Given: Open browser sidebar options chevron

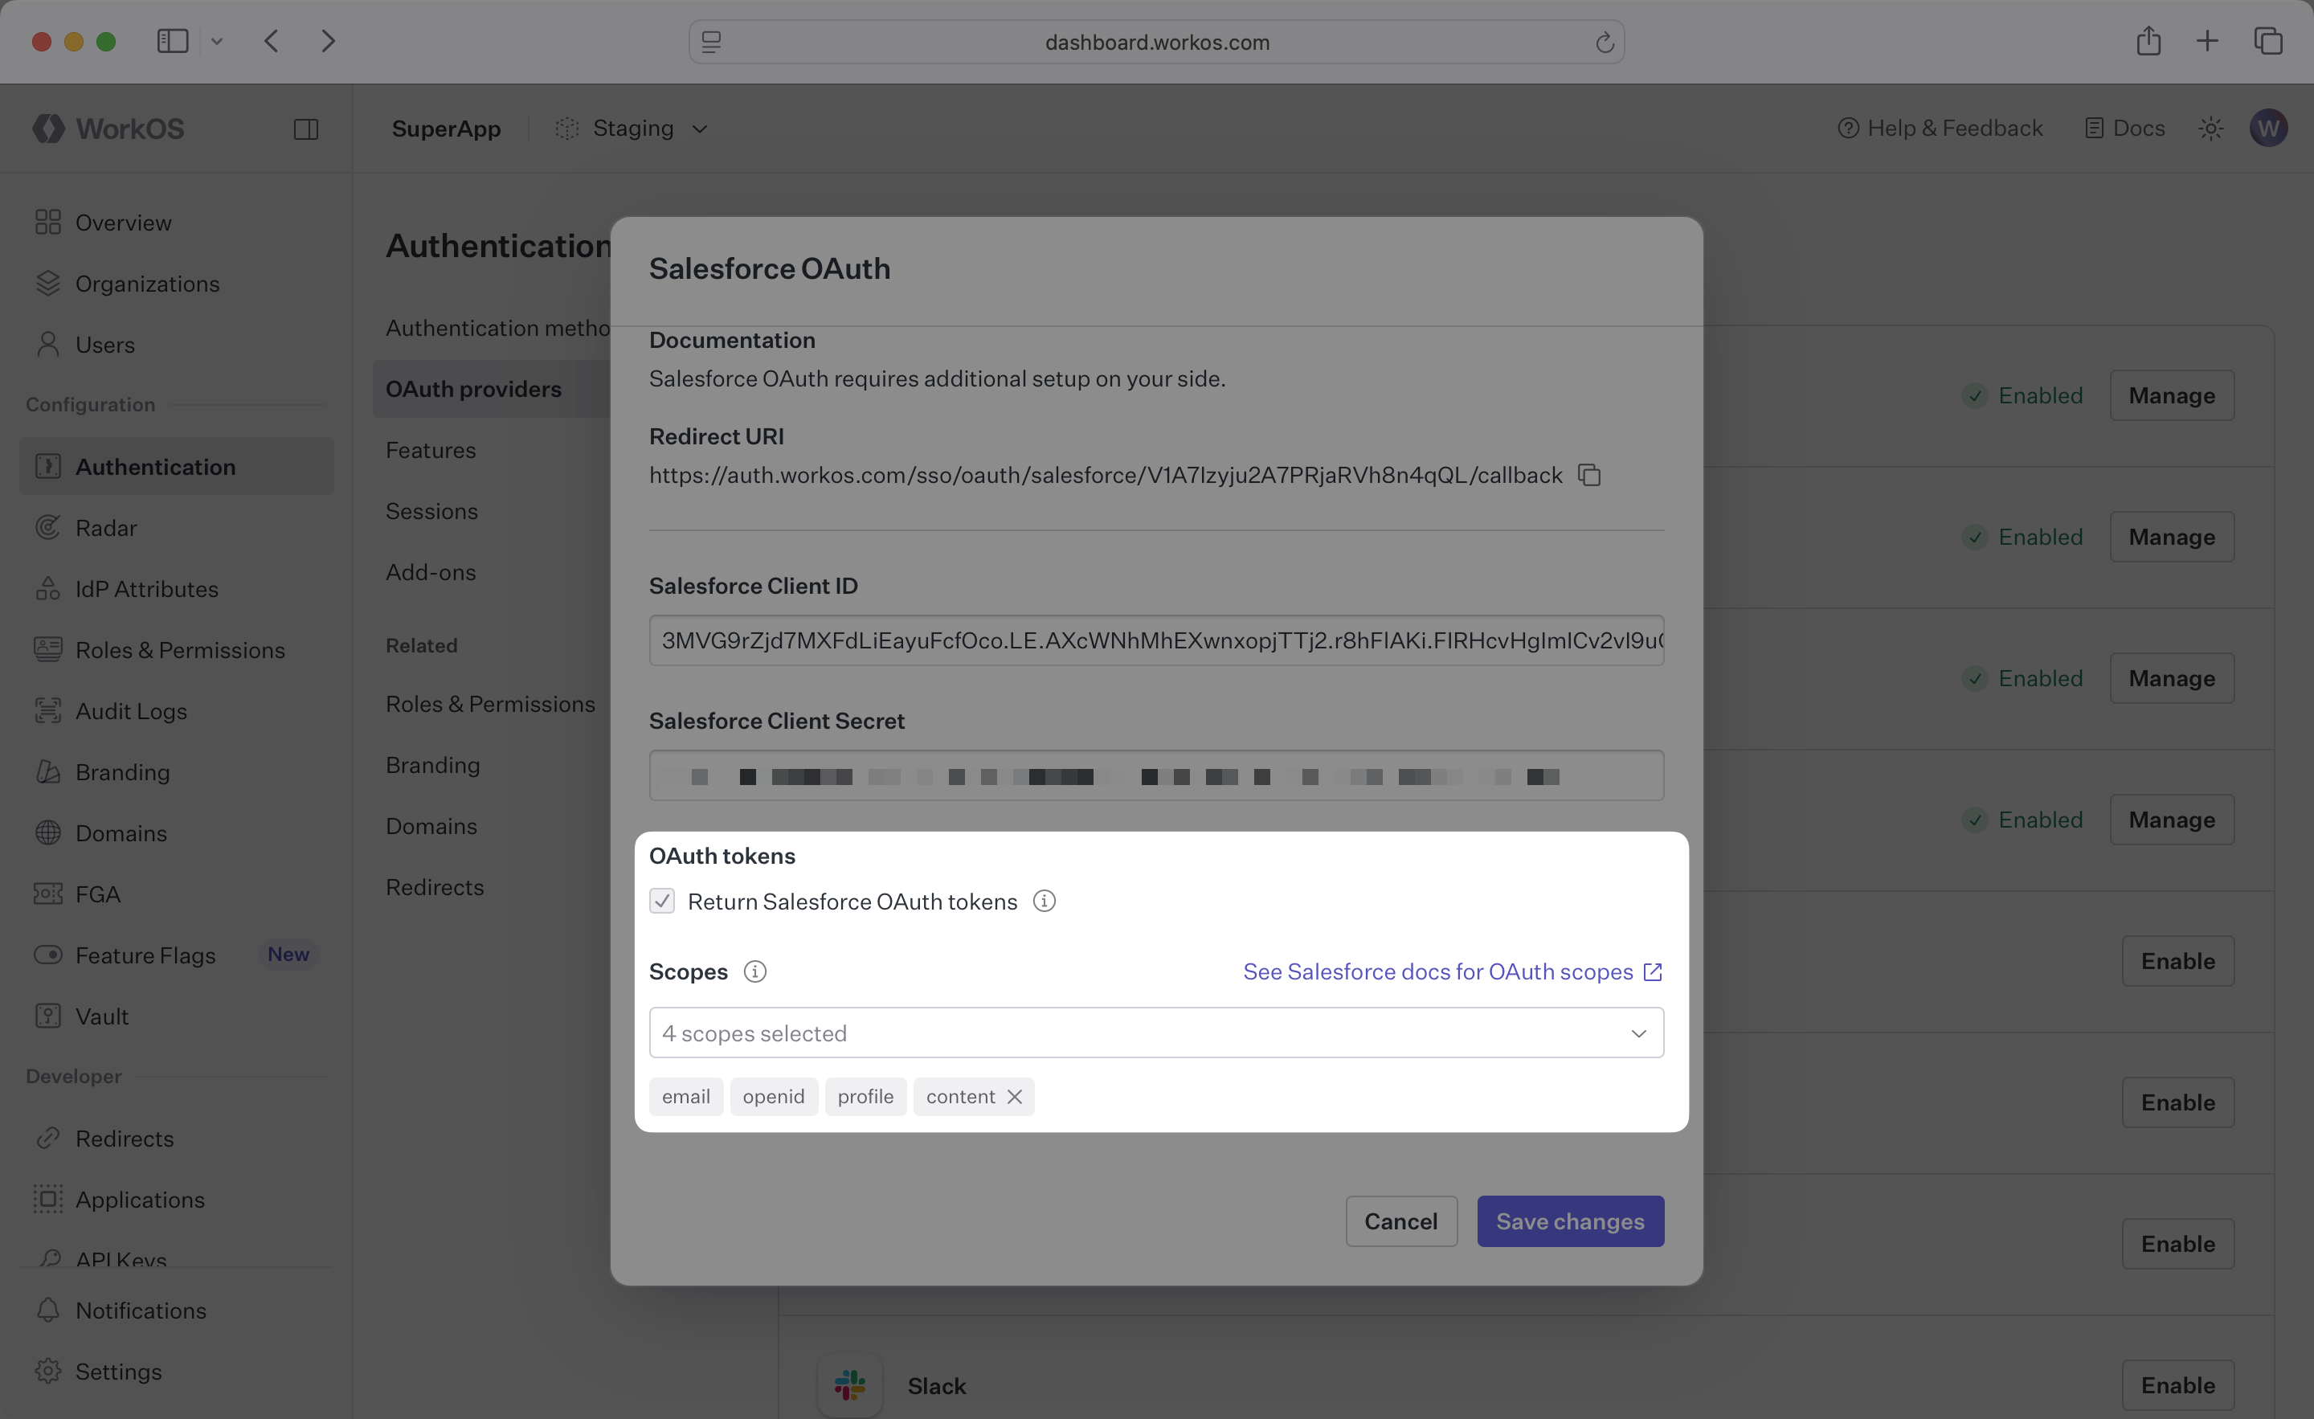Looking at the screenshot, I should pos(217,41).
